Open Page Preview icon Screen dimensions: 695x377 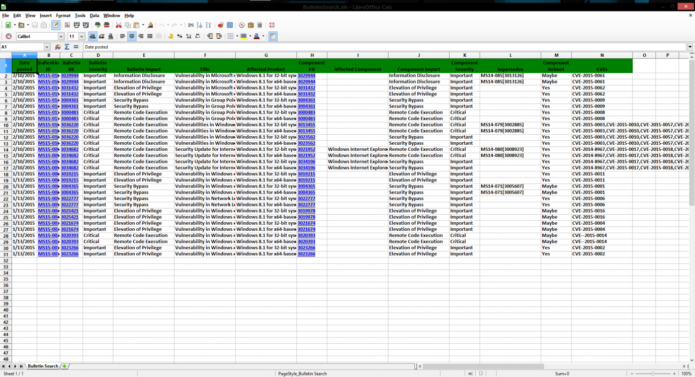click(86, 25)
